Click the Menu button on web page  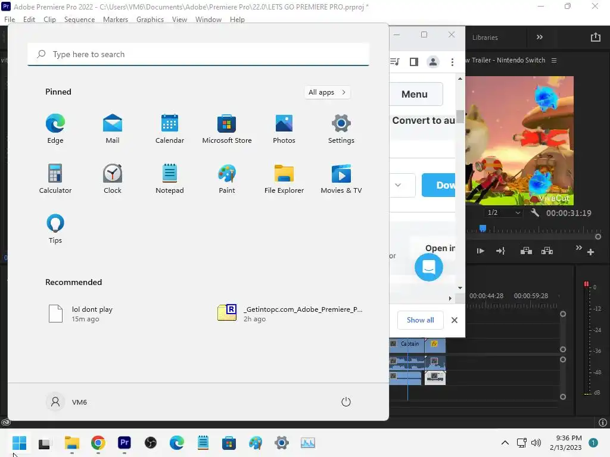[416, 94]
